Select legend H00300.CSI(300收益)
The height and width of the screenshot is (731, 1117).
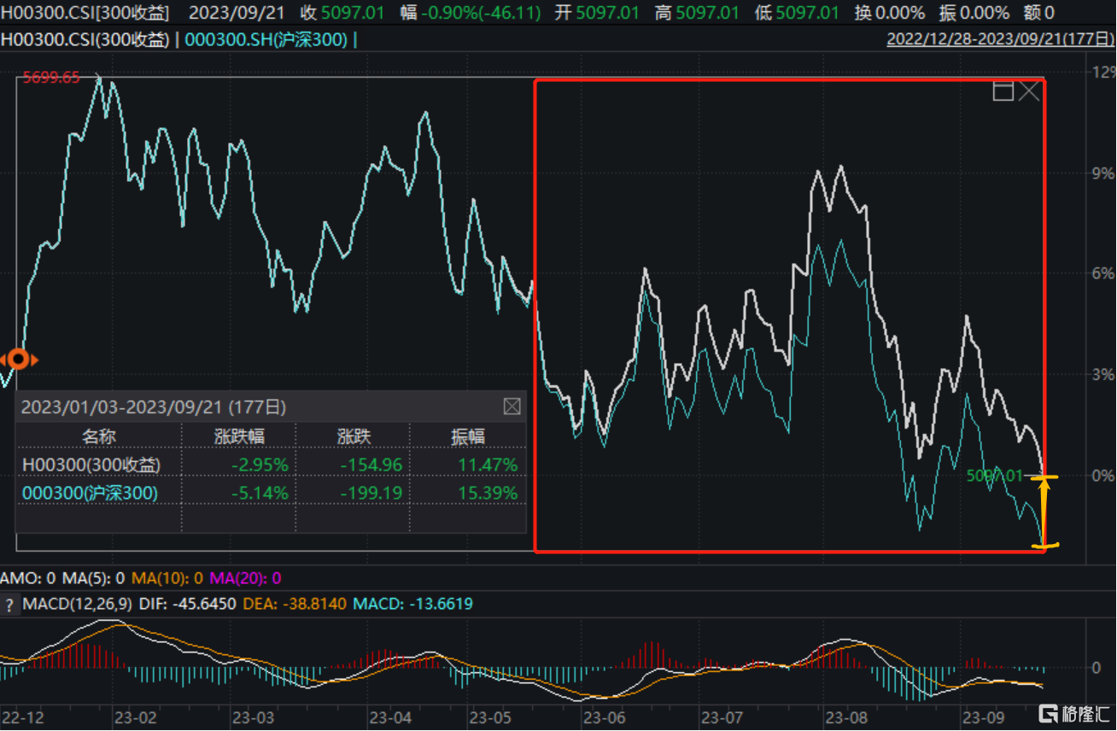pyautogui.click(x=85, y=39)
